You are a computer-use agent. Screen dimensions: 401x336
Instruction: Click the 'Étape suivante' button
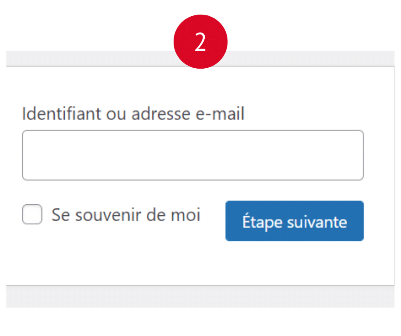click(294, 221)
